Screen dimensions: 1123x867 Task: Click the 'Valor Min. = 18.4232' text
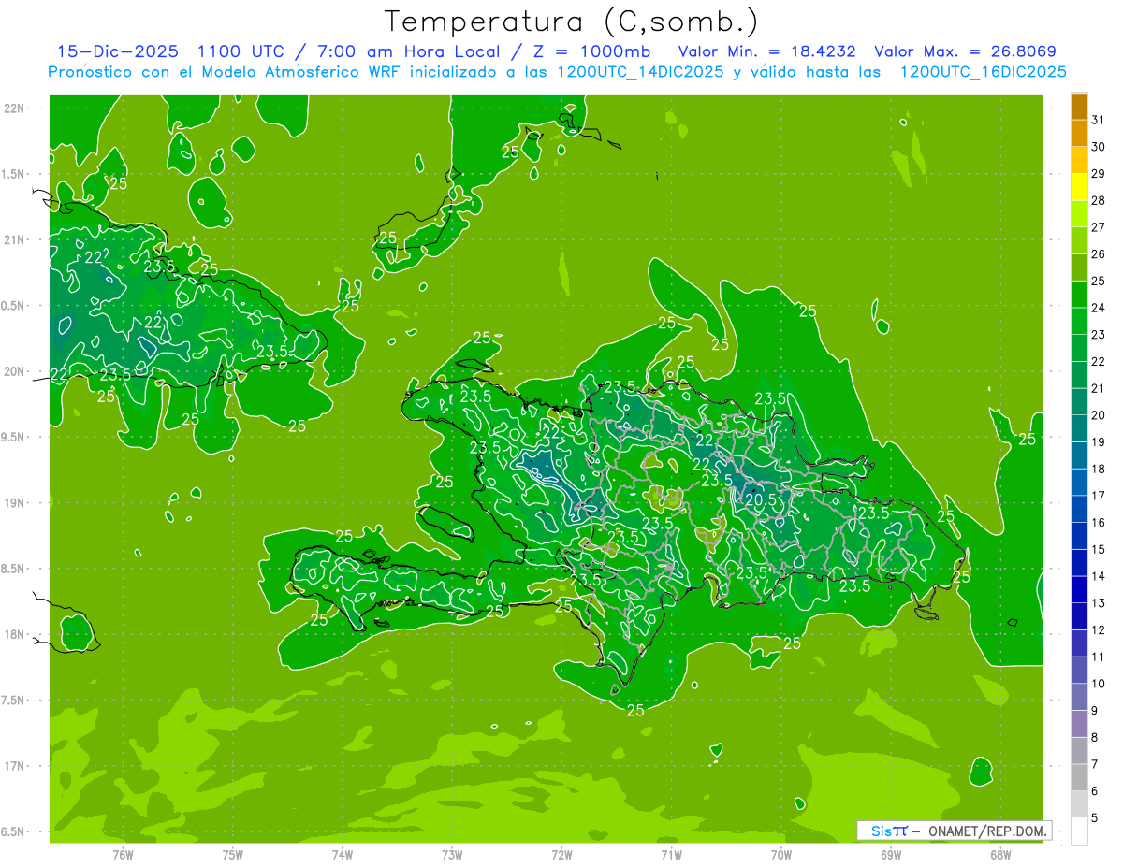click(766, 51)
